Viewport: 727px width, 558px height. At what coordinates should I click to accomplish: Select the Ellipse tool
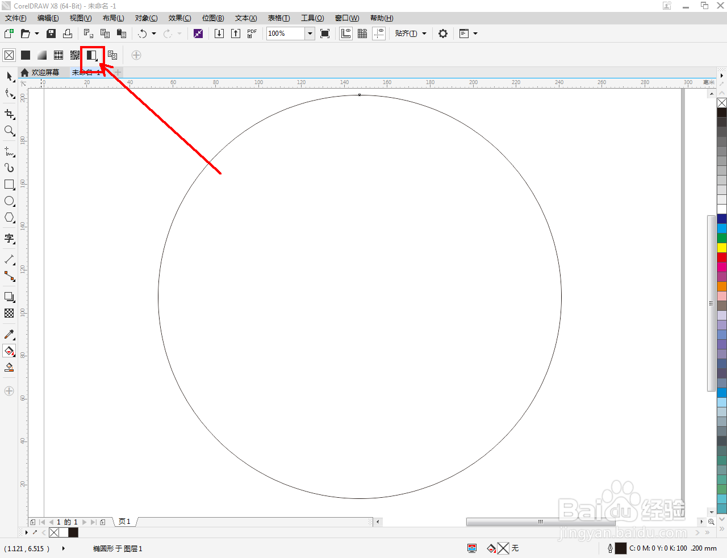(10, 201)
